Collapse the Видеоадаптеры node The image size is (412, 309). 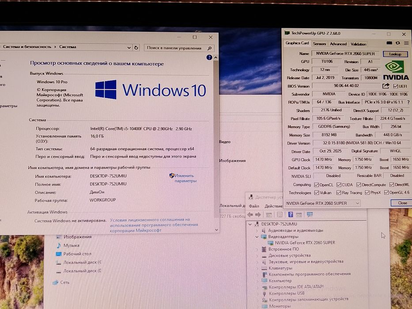pos(257,237)
